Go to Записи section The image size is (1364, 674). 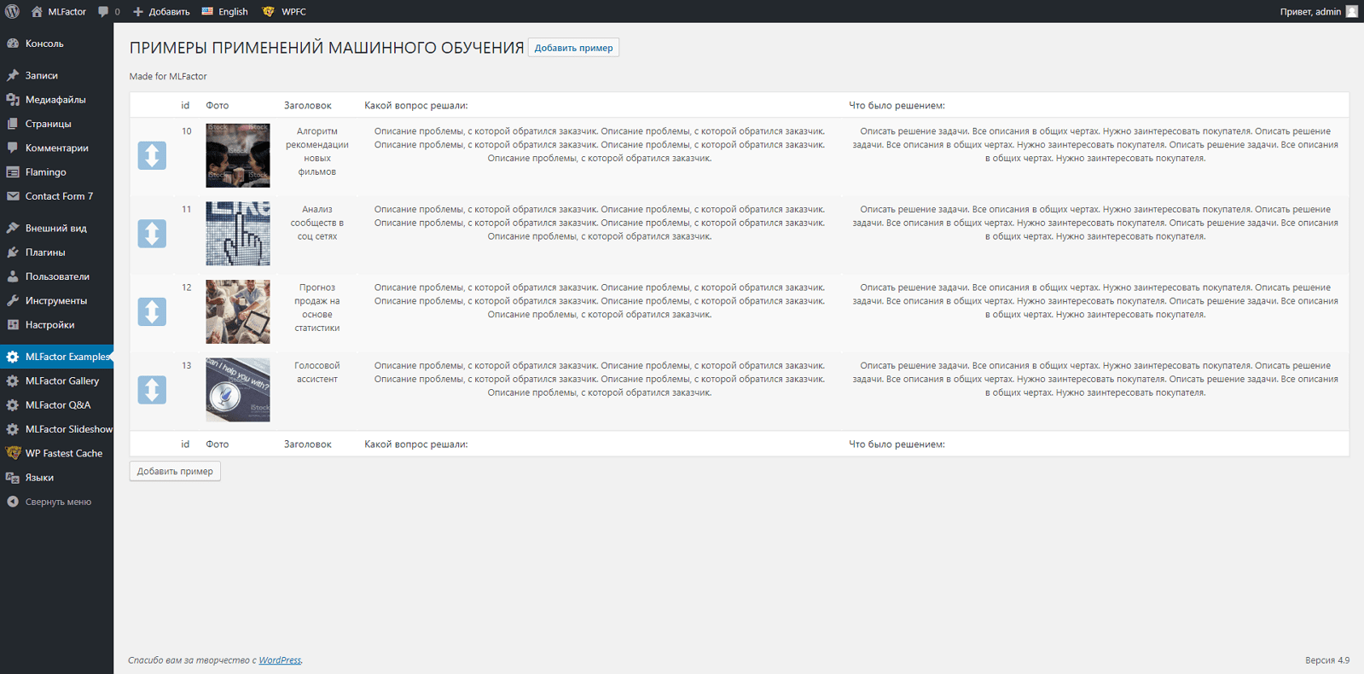(56, 76)
